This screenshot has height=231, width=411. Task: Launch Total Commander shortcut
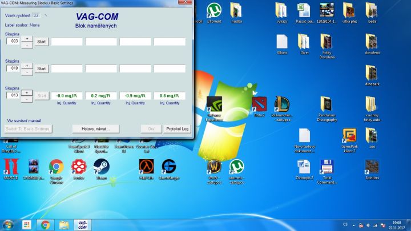(x=327, y=172)
